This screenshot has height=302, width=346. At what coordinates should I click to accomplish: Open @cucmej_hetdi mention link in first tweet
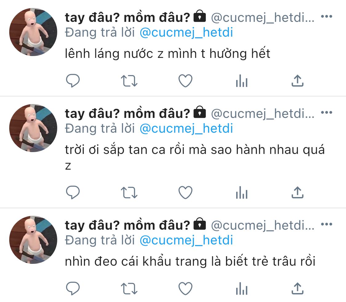(186, 32)
